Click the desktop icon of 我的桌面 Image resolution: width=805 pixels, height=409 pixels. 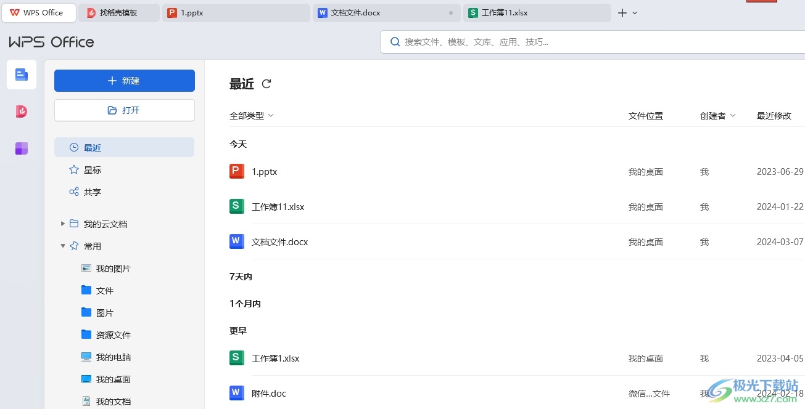click(86, 379)
